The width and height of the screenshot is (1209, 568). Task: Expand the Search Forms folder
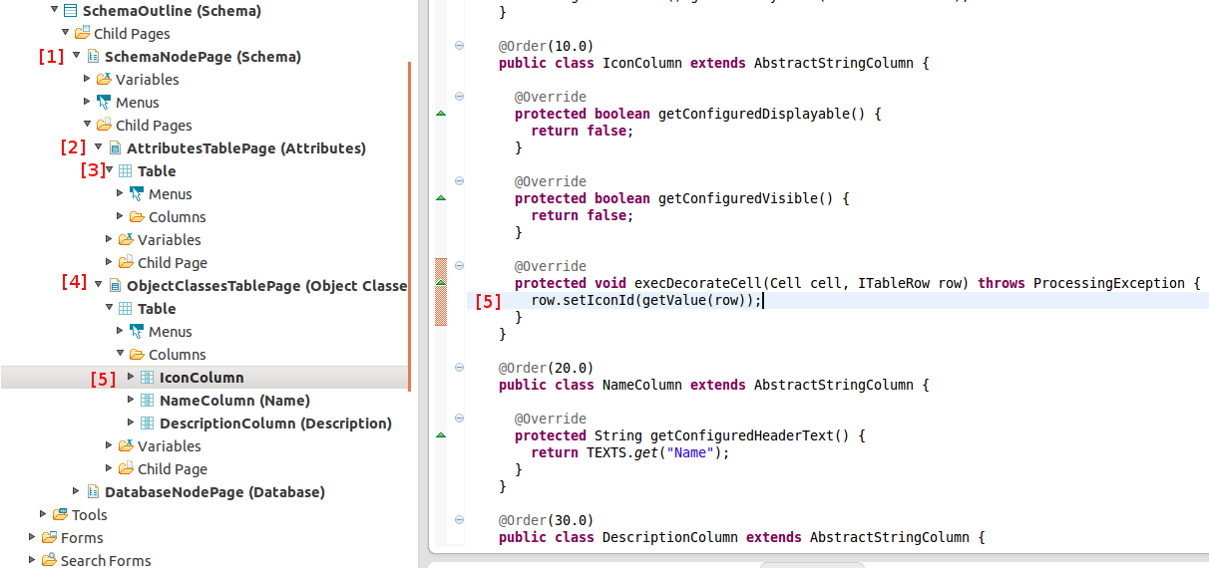pyautogui.click(x=33, y=560)
